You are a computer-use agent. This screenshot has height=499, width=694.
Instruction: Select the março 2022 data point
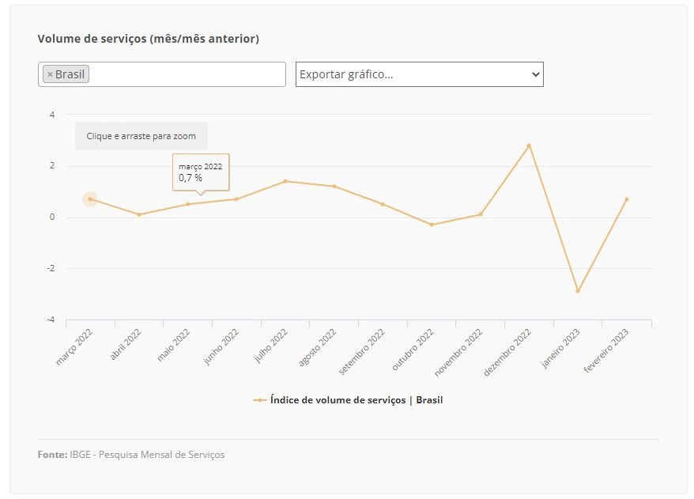[90, 199]
